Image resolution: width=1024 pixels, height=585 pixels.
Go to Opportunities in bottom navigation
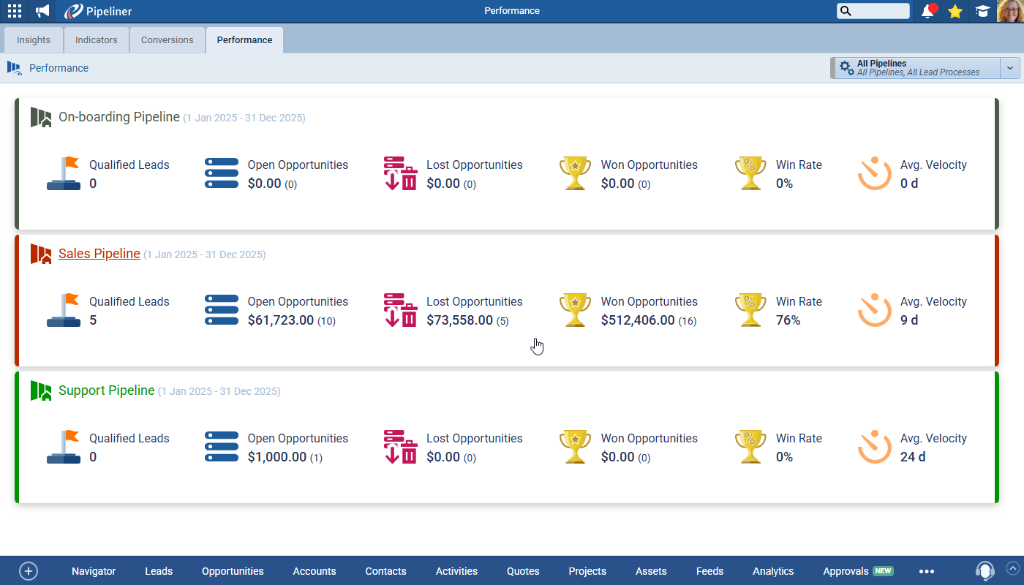(233, 571)
